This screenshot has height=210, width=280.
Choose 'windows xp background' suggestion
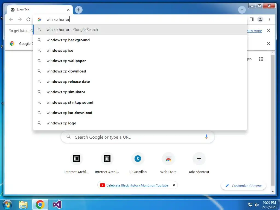tap(140, 40)
